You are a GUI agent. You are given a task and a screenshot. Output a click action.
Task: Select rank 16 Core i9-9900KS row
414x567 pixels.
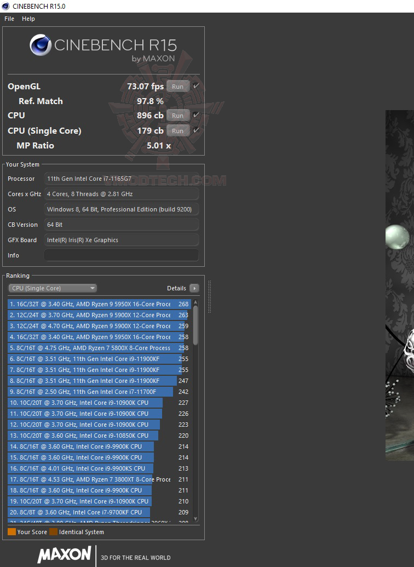(100, 468)
